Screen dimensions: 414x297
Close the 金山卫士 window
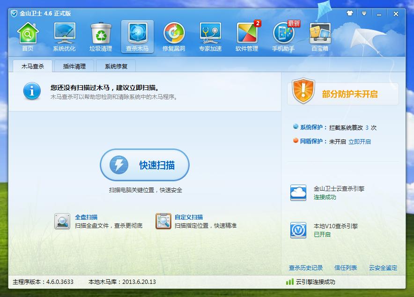396,14
